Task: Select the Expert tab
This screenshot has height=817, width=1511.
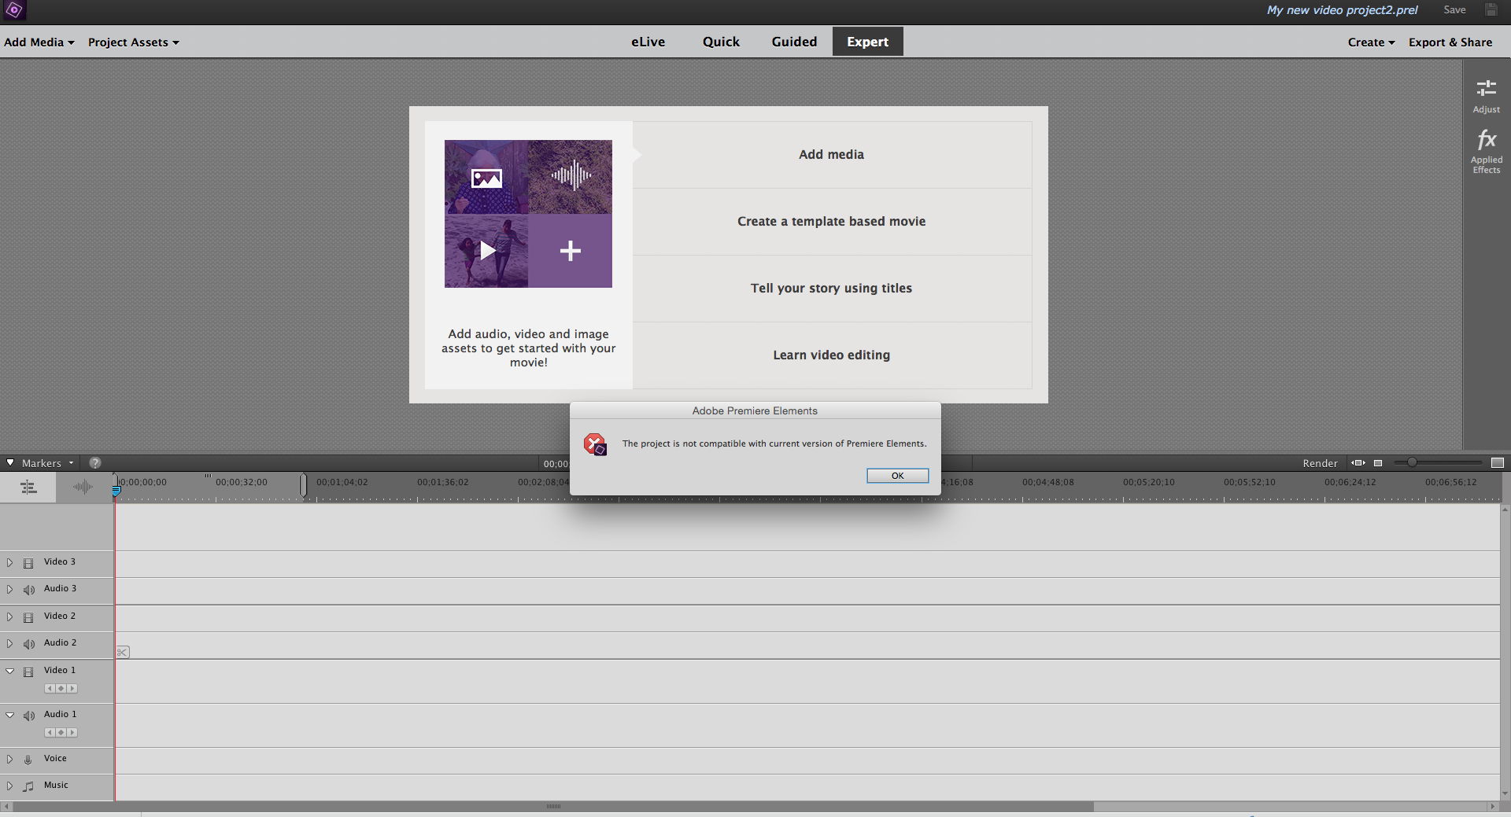Action: pos(867,42)
